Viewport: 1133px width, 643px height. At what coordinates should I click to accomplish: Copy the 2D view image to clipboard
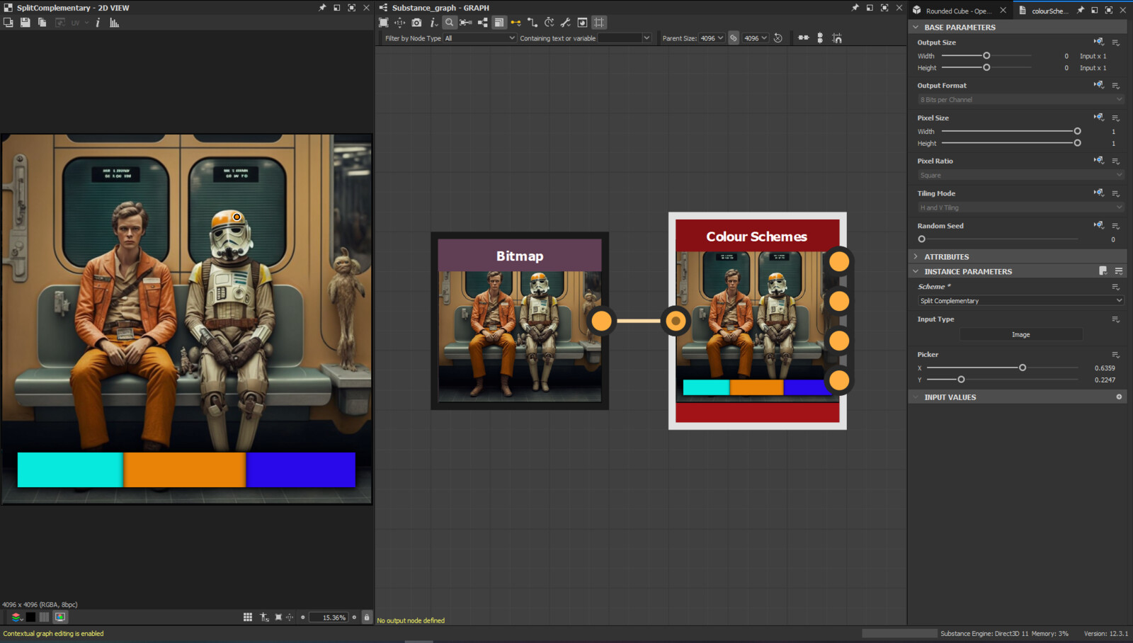pyautogui.click(x=42, y=23)
